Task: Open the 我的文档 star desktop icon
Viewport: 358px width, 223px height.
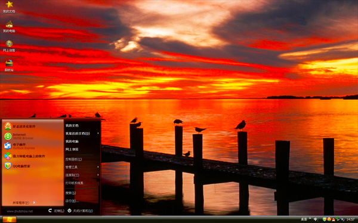Action: (x=9, y=7)
